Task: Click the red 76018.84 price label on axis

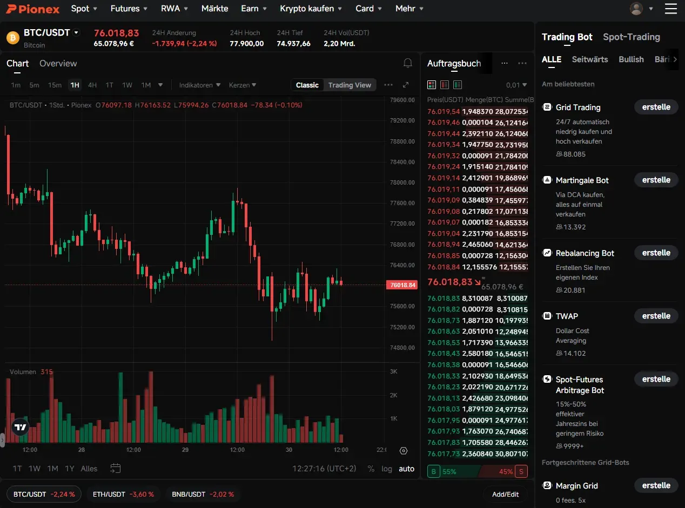Action: (x=402, y=285)
